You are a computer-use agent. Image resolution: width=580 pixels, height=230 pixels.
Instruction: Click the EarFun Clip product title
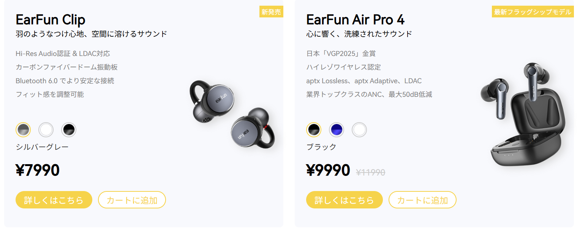pyautogui.click(x=51, y=20)
